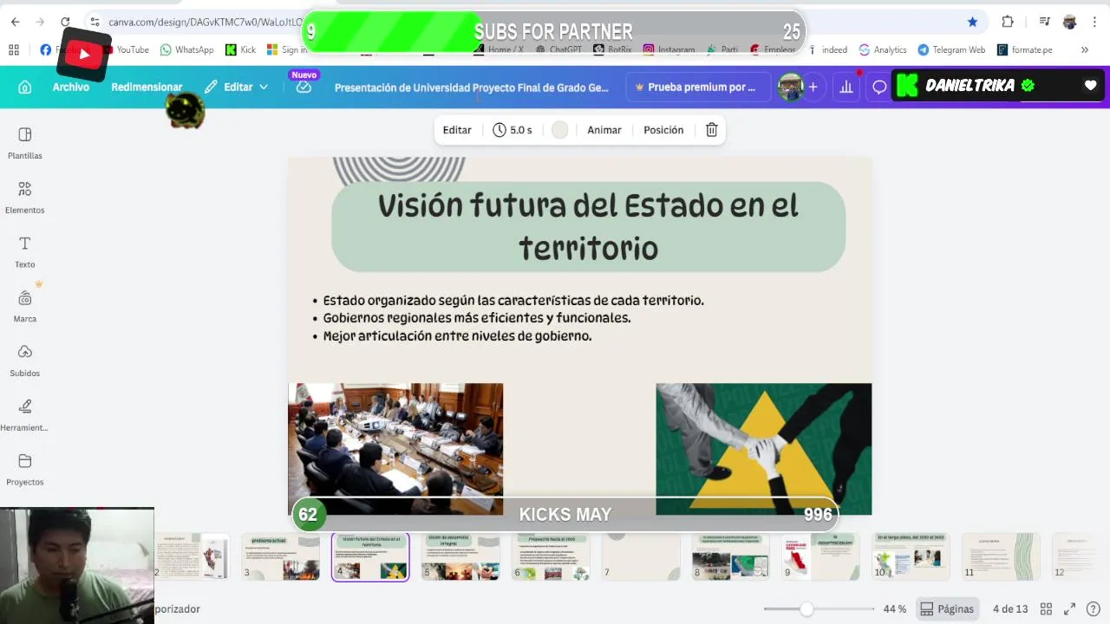
Task: Open the formate.pe bookmark
Action: coord(1024,49)
